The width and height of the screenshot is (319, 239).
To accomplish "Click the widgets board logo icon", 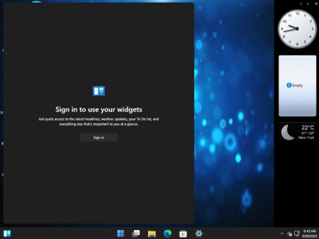I will [x=99, y=91].
